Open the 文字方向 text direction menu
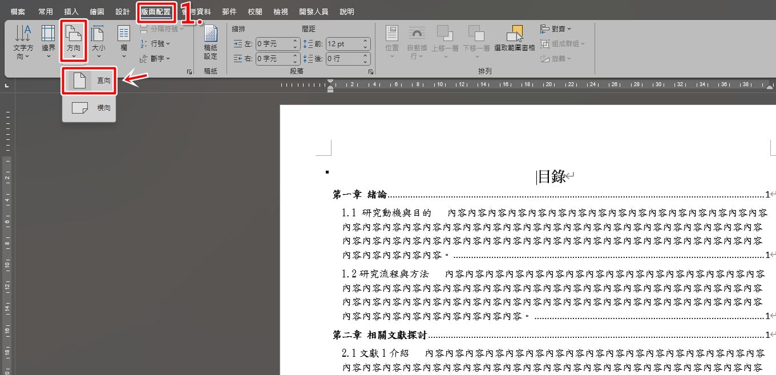776x375 pixels. [x=23, y=42]
